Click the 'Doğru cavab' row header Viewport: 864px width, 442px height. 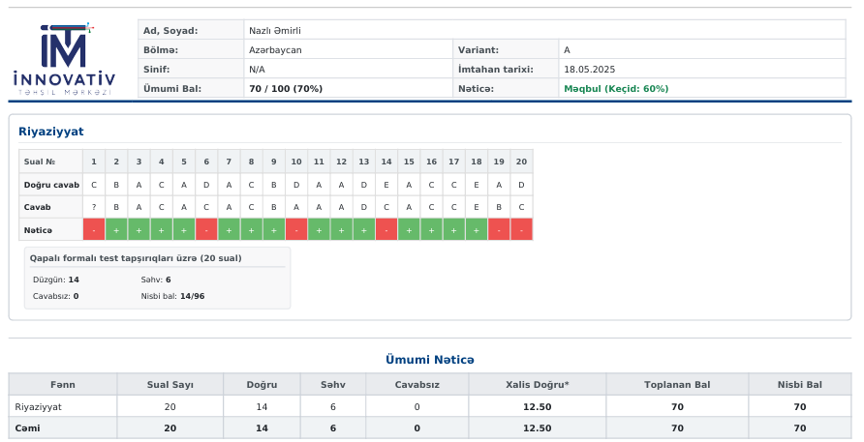pyautogui.click(x=50, y=185)
